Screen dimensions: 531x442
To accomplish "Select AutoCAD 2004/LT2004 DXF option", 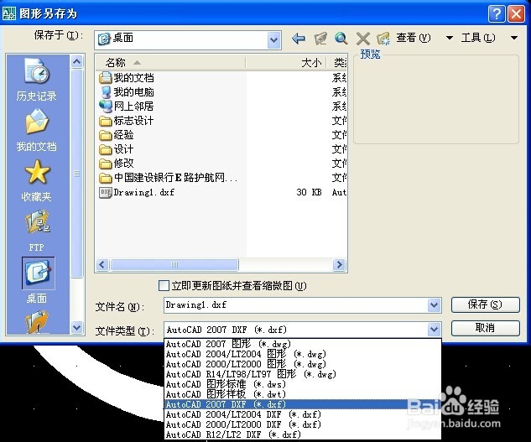I will [x=303, y=414].
